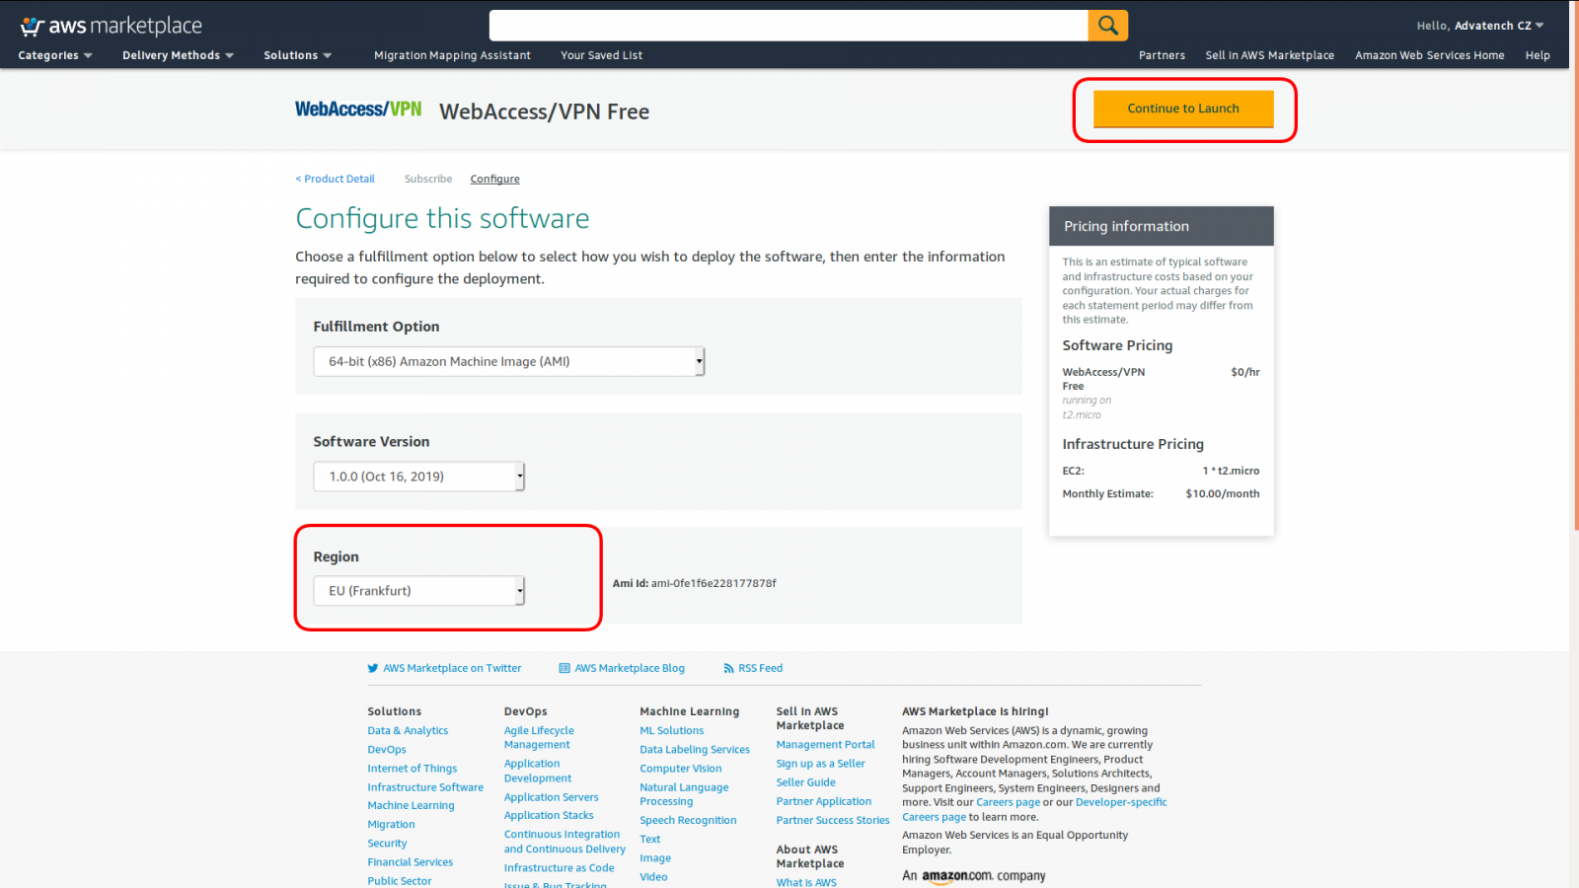Open the Fulfillment Option dropdown

pyautogui.click(x=508, y=362)
